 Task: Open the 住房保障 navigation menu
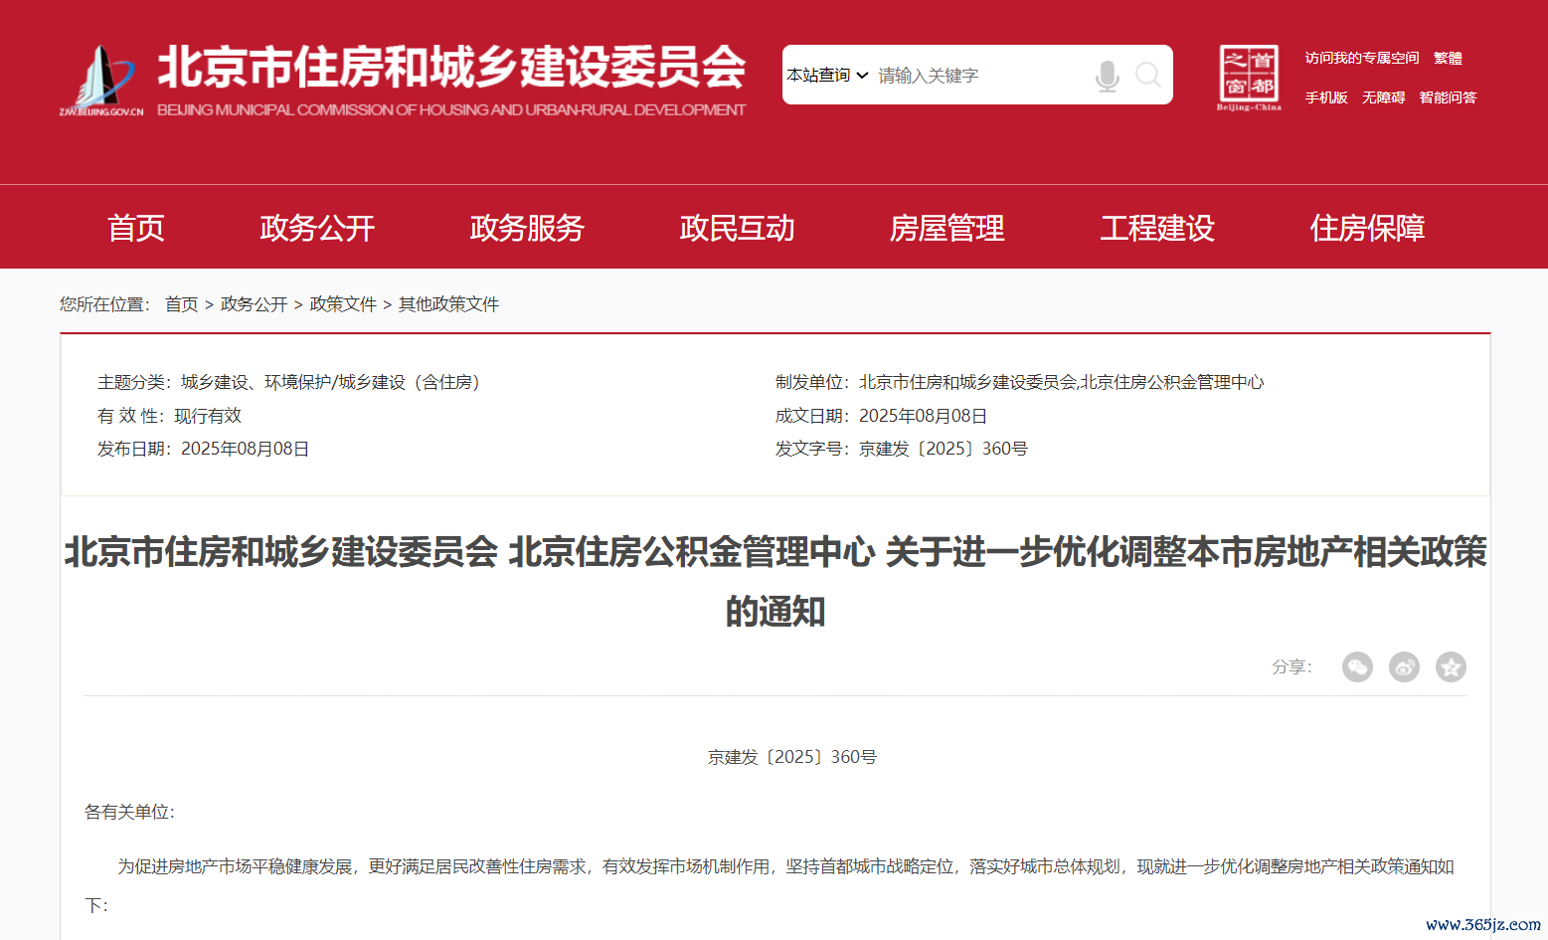tap(1367, 228)
